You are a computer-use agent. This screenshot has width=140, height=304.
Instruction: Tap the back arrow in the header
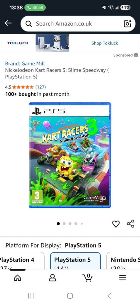[8, 23]
